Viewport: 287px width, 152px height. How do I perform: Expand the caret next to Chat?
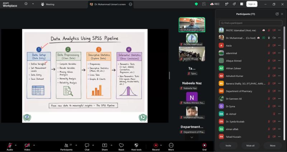(93, 146)
